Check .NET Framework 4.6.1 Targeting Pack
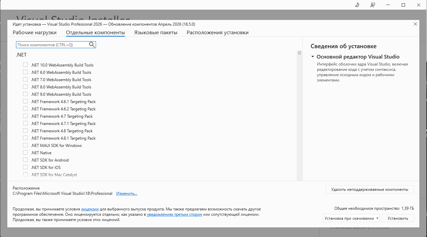This screenshot has width=427, height=237. pos(25,101)
